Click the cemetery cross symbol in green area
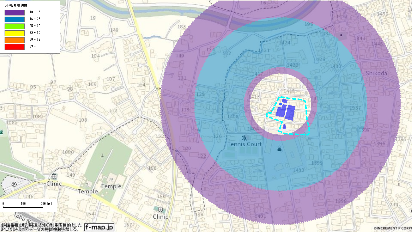This screenshot has height=232, width=412. coord(103,156)
